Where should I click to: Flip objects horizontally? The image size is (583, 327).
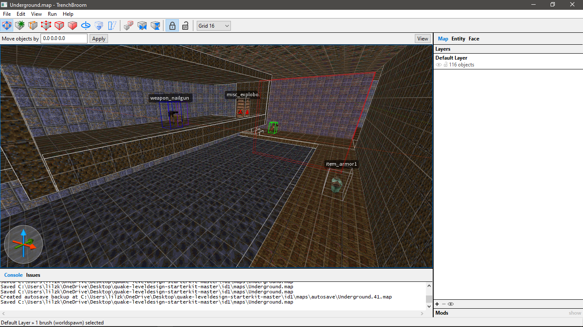click(x=142, y=26)
